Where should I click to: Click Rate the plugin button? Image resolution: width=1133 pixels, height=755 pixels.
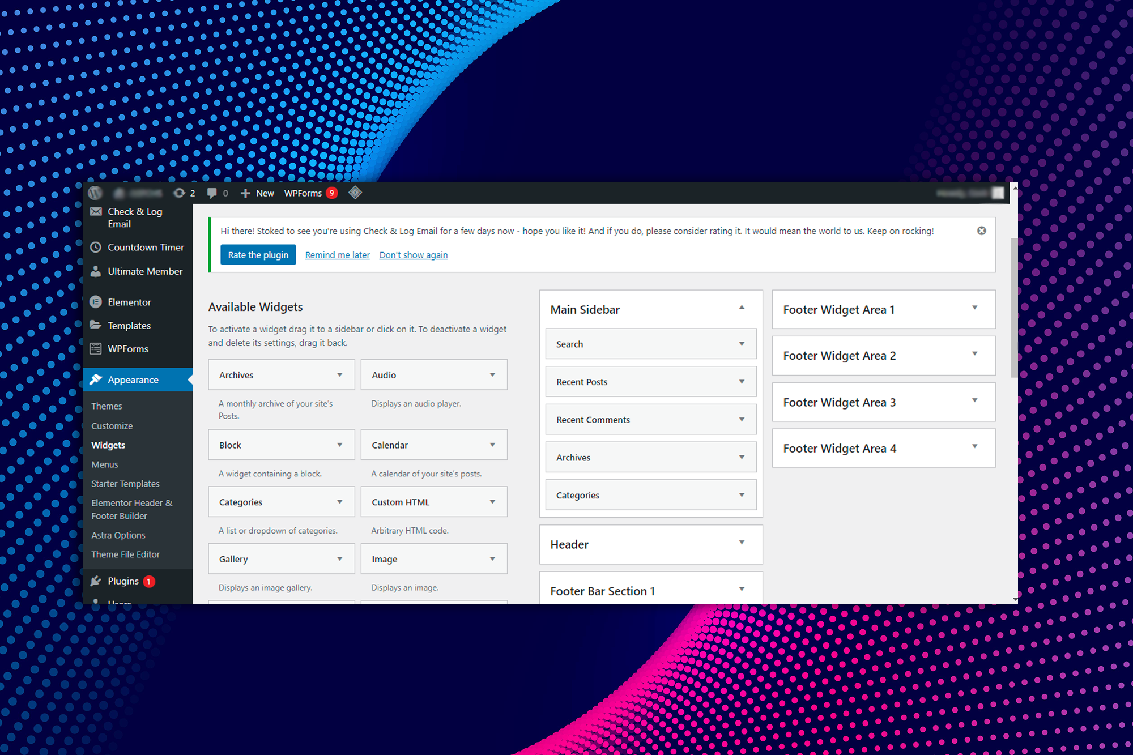pos(257,254)
